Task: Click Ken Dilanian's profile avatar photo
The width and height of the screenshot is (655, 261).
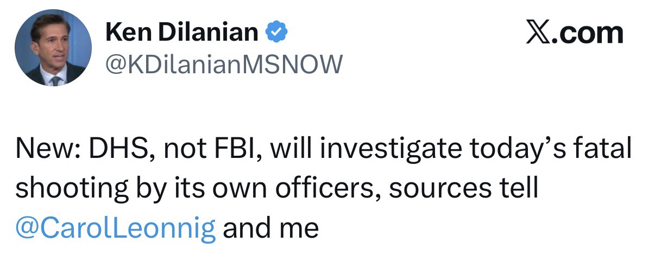Action: coord(53,48)
